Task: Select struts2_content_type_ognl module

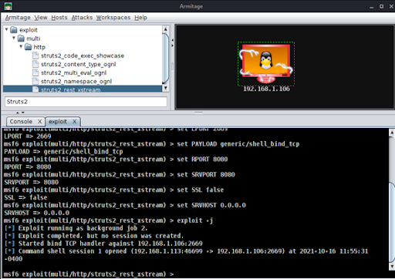Action: 78,64
